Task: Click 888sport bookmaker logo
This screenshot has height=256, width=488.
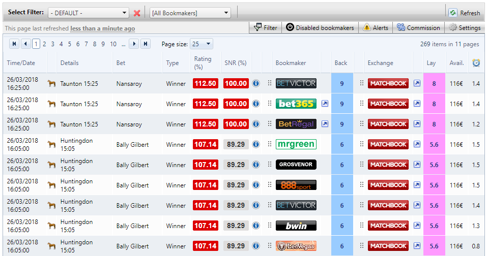Action: coord(296,185)
